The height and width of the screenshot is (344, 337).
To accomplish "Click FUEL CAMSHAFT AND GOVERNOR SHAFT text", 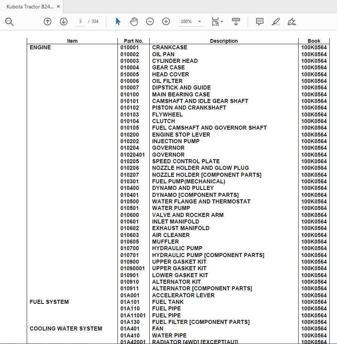I will (210, 128).
